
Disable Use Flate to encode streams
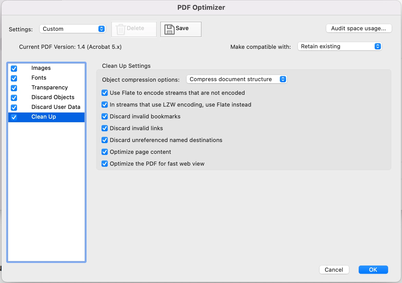(x=105, y=93)
